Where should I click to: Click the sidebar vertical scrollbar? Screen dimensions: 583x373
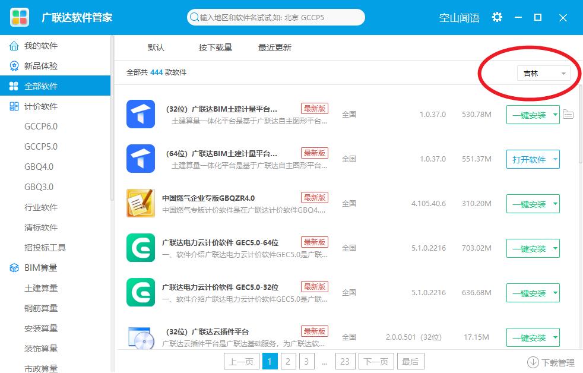(x=112, y=119)
